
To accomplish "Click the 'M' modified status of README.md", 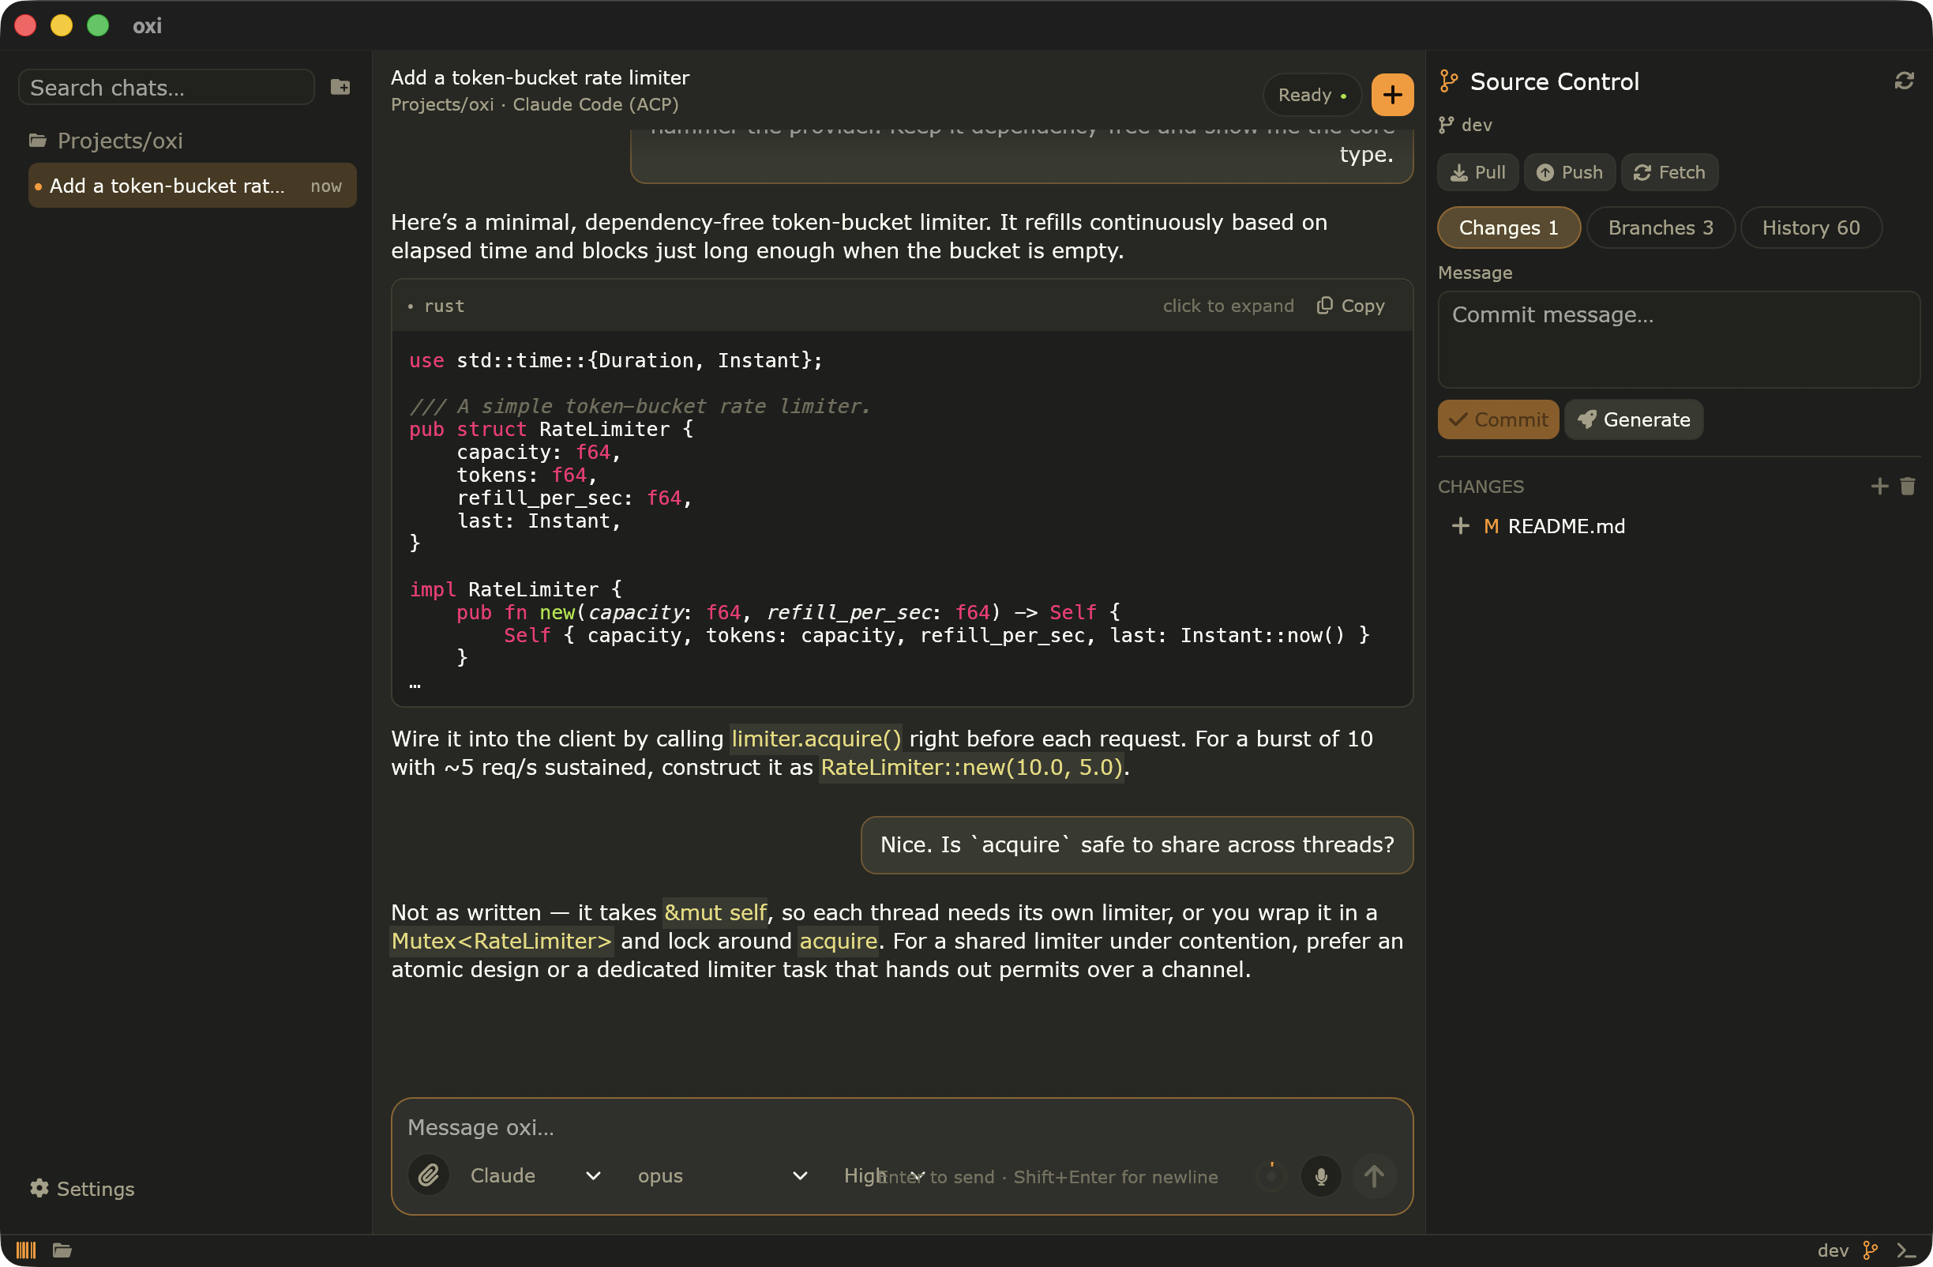I will point(1490,526).
